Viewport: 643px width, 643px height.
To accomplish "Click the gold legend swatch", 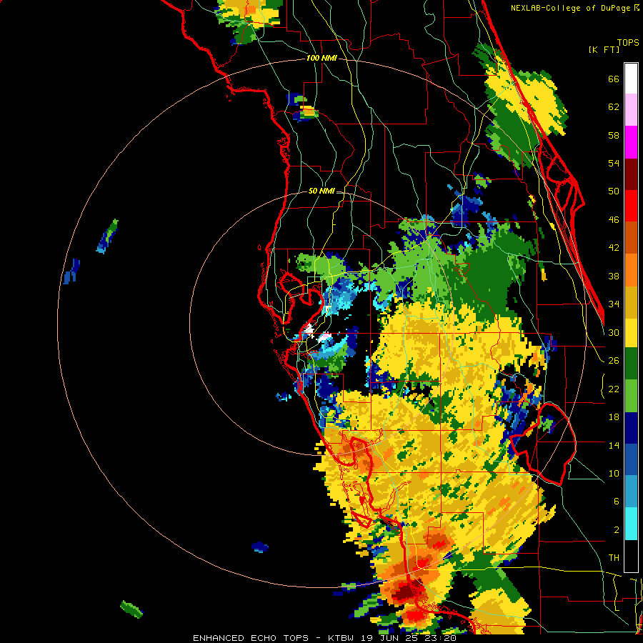I will [x=631, y=301].
